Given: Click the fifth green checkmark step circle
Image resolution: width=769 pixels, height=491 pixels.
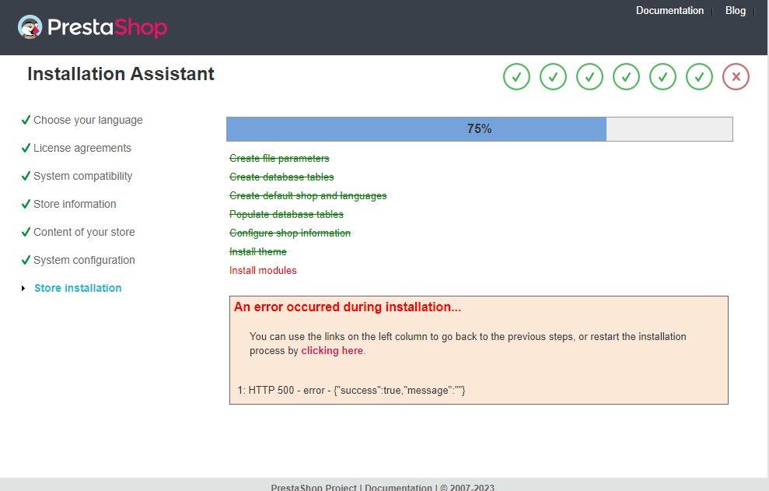Looking at the screenshot, I should 662,76.
